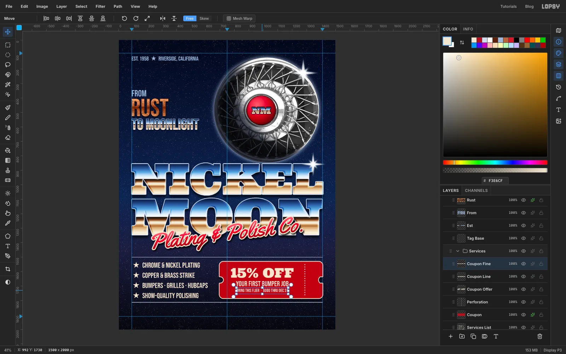Click the foreground color swatch

click(447, 41)
